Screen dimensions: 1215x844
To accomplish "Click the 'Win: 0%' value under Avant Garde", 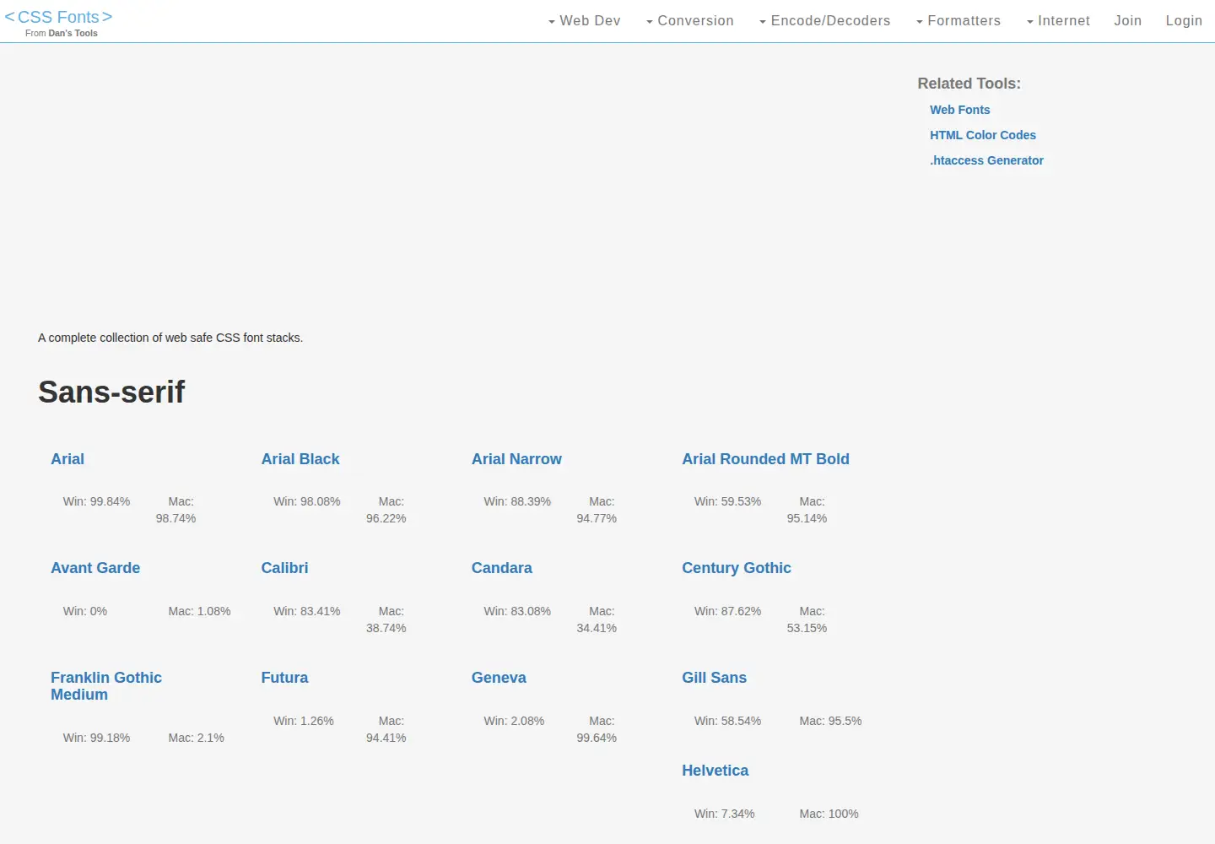I will point(85,611).
